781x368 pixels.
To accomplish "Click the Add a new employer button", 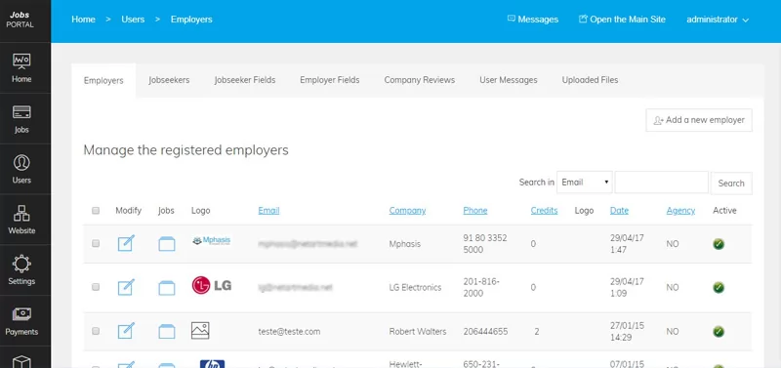I will pos(699,120).
